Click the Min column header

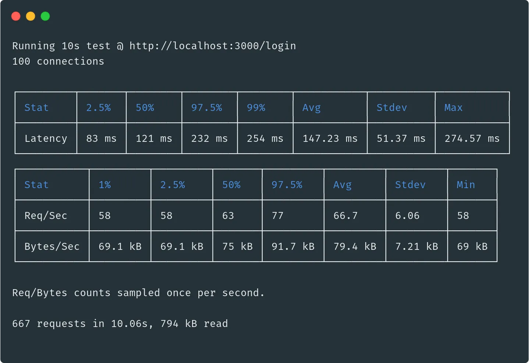click(465, 185)
